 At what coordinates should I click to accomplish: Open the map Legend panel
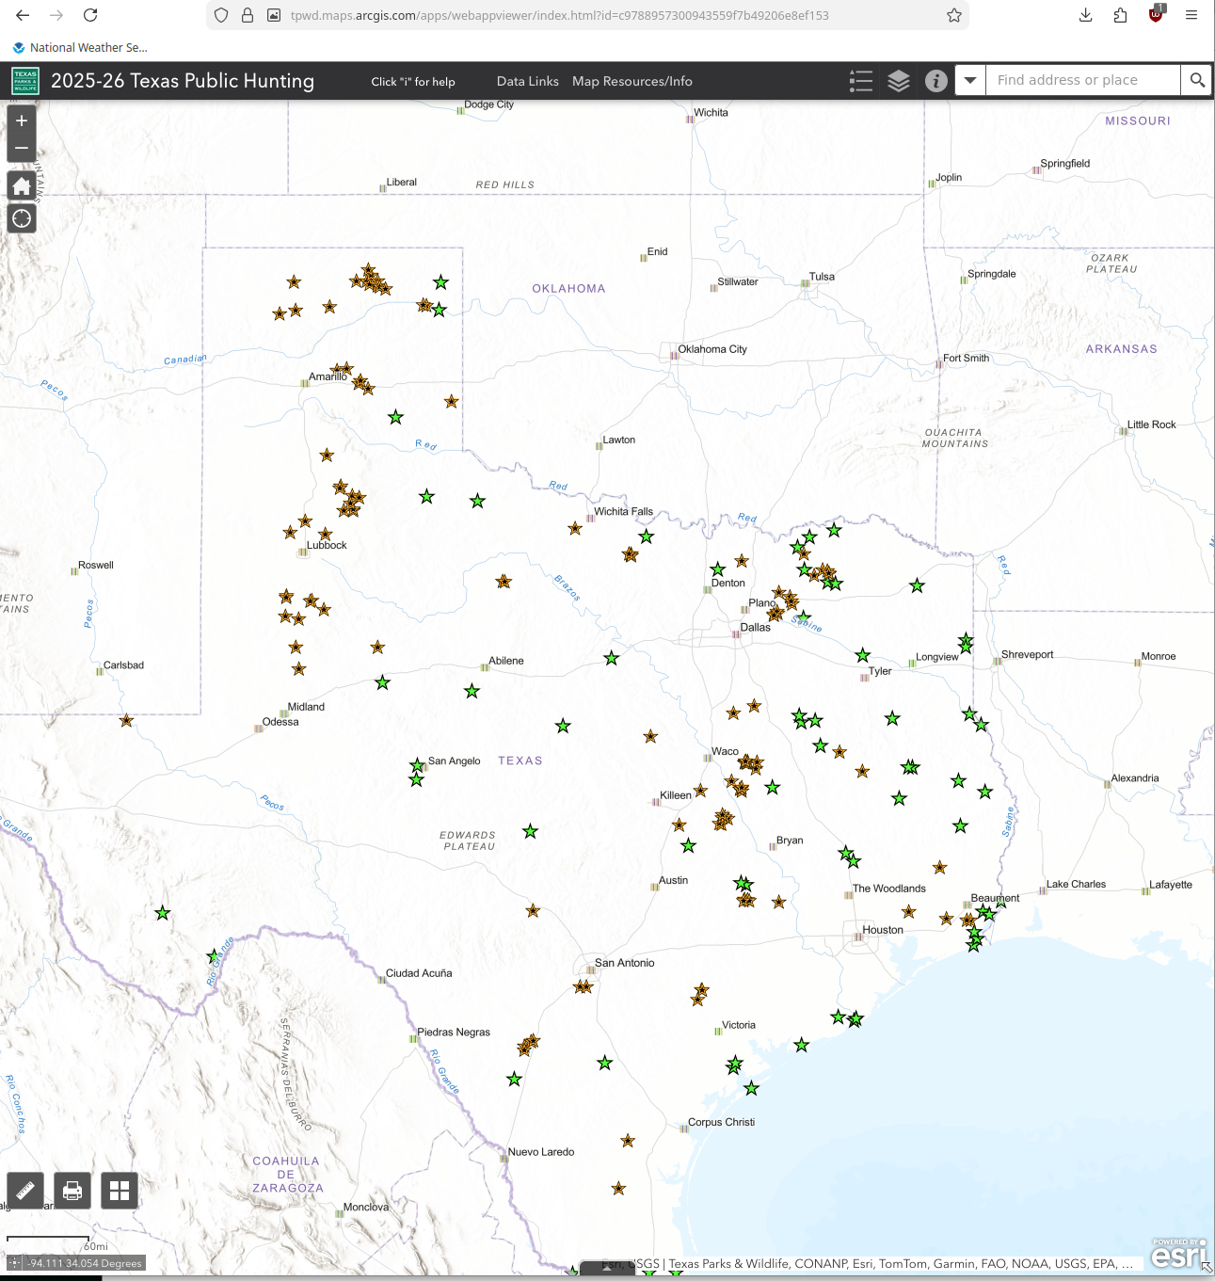(x=860, y=81)
